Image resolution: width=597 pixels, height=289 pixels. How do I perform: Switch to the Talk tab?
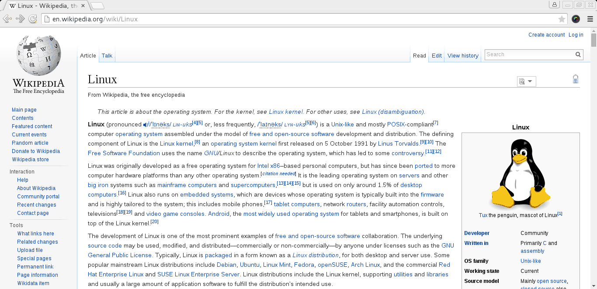tap(107, 55)
